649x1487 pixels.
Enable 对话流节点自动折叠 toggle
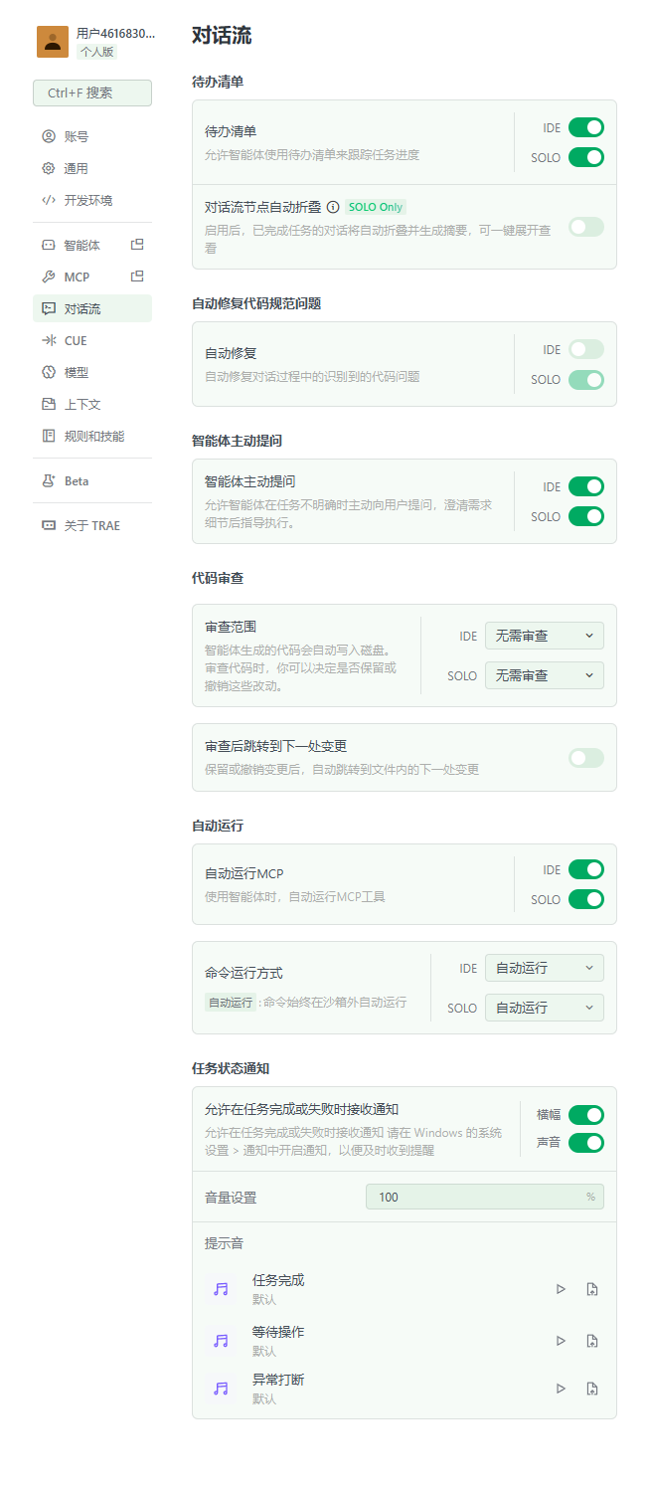pyautogui.click(x=585, y=227)
